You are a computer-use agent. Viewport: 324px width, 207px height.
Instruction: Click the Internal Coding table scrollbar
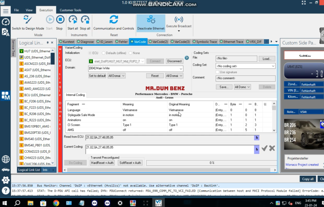(x=274, y=117)
